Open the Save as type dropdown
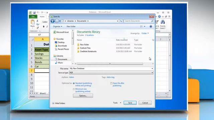Screen dimensions: 214x120 [x=111, y=73]
